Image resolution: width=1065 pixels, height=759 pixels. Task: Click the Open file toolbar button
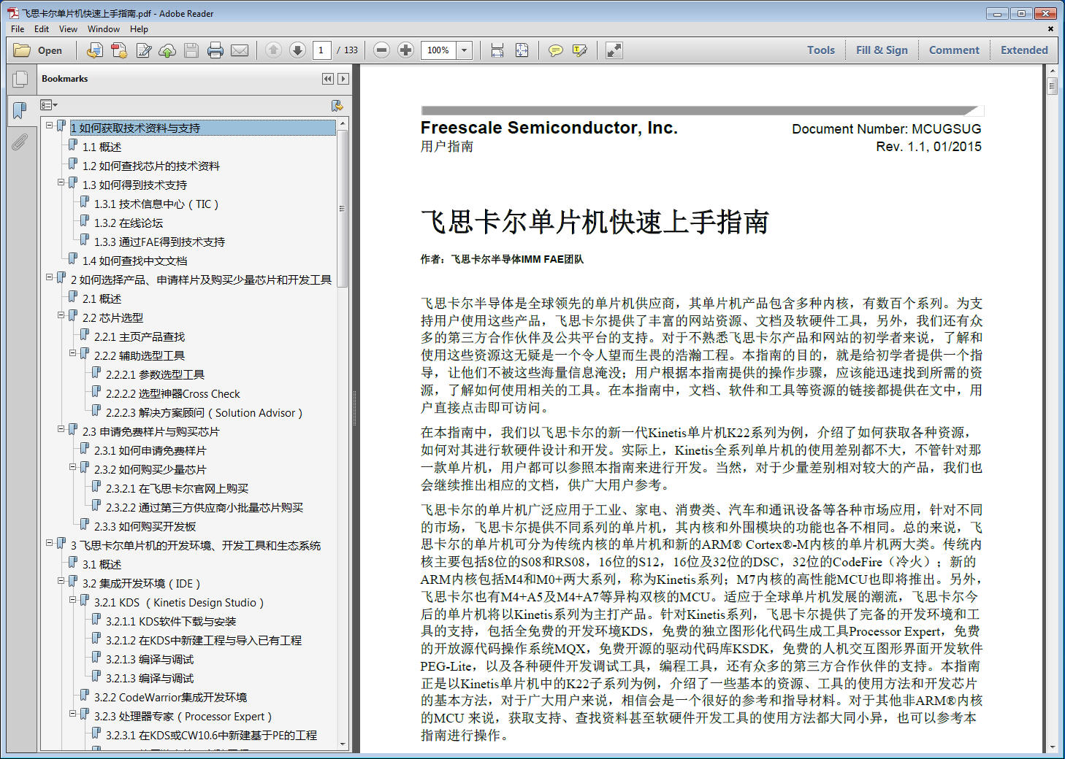coord(39,50)
